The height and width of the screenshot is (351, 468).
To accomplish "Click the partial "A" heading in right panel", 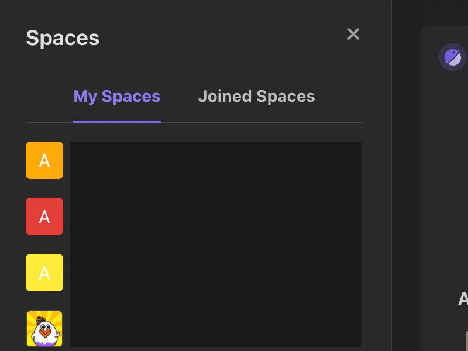I will pos(463,299).
